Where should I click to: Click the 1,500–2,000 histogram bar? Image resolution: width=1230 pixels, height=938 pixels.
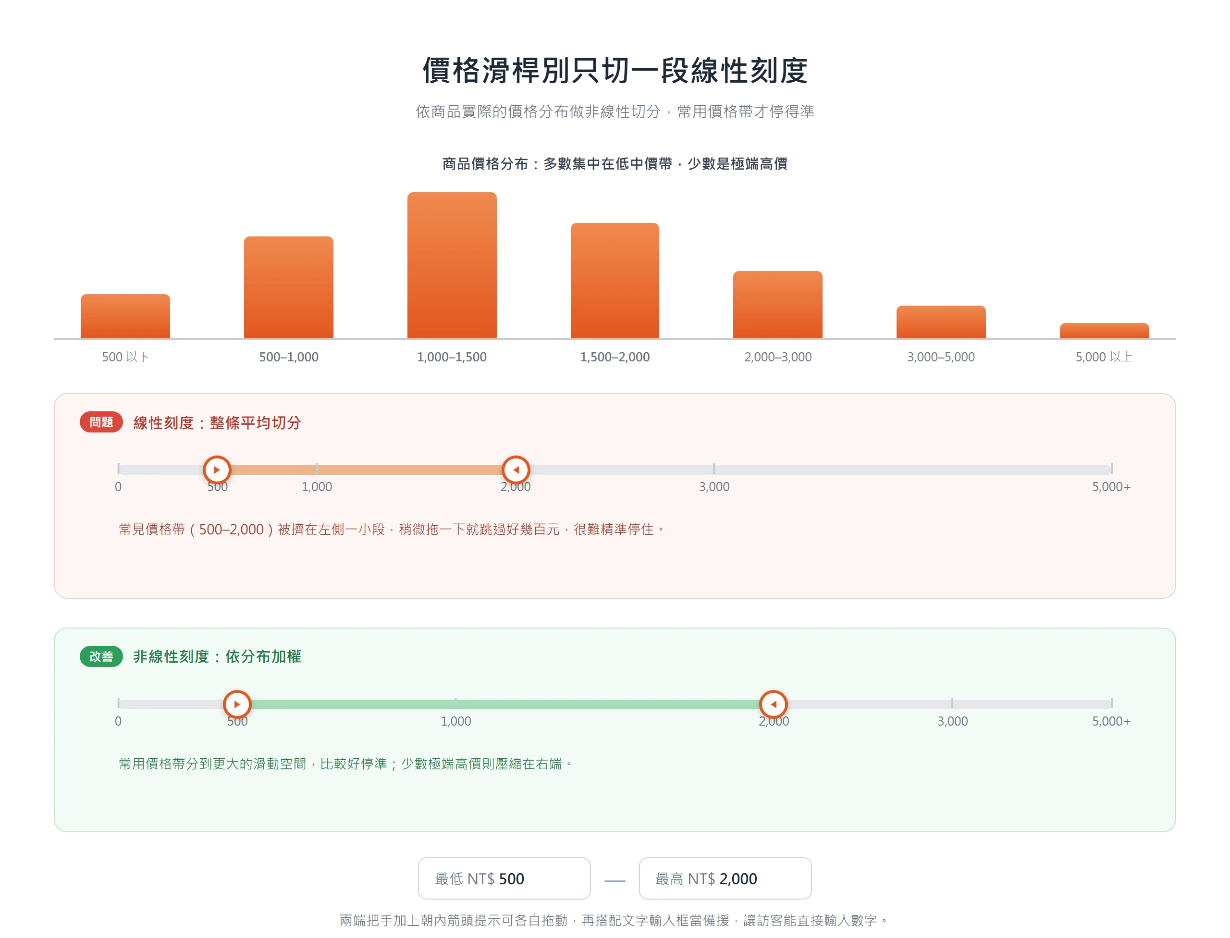tap(615, 281)
